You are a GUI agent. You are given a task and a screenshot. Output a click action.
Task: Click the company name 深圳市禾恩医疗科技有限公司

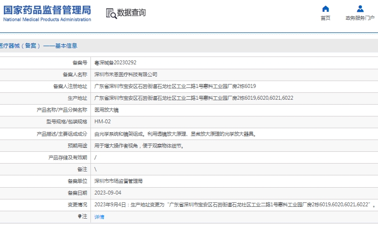(x=126, y=75)
